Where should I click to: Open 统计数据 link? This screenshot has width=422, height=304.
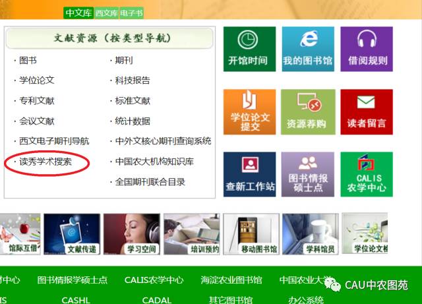(x=133, y=121)
